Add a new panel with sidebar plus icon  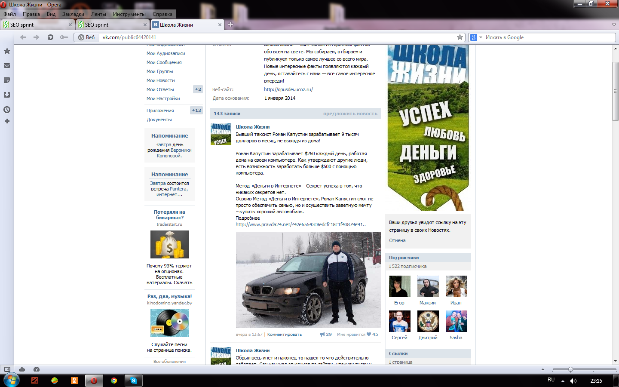(x=7, y=121)
